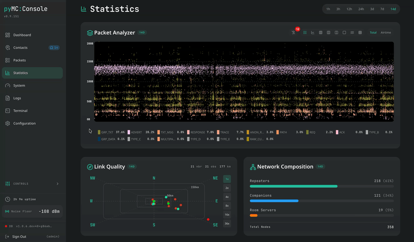
Task: Select the single square layout icon
Action: 344,32
